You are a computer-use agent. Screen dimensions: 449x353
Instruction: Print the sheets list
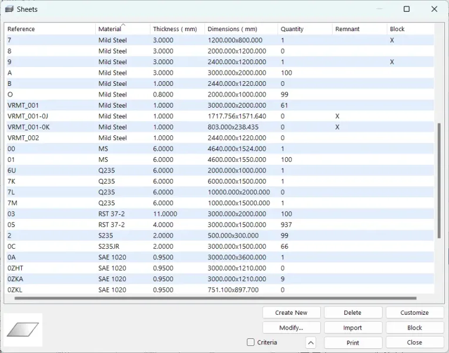pos(353,342)
